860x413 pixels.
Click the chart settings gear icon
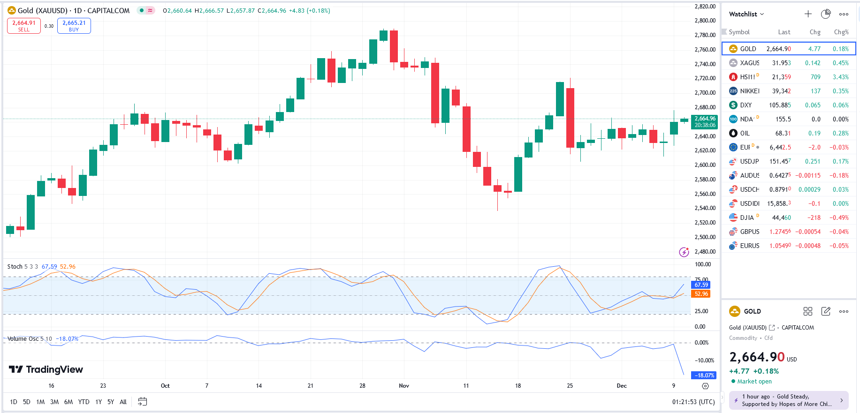(x=705, y=386)
